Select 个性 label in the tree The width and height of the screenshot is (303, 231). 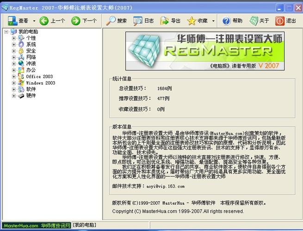pyautogui.click(x=31, y=38)
